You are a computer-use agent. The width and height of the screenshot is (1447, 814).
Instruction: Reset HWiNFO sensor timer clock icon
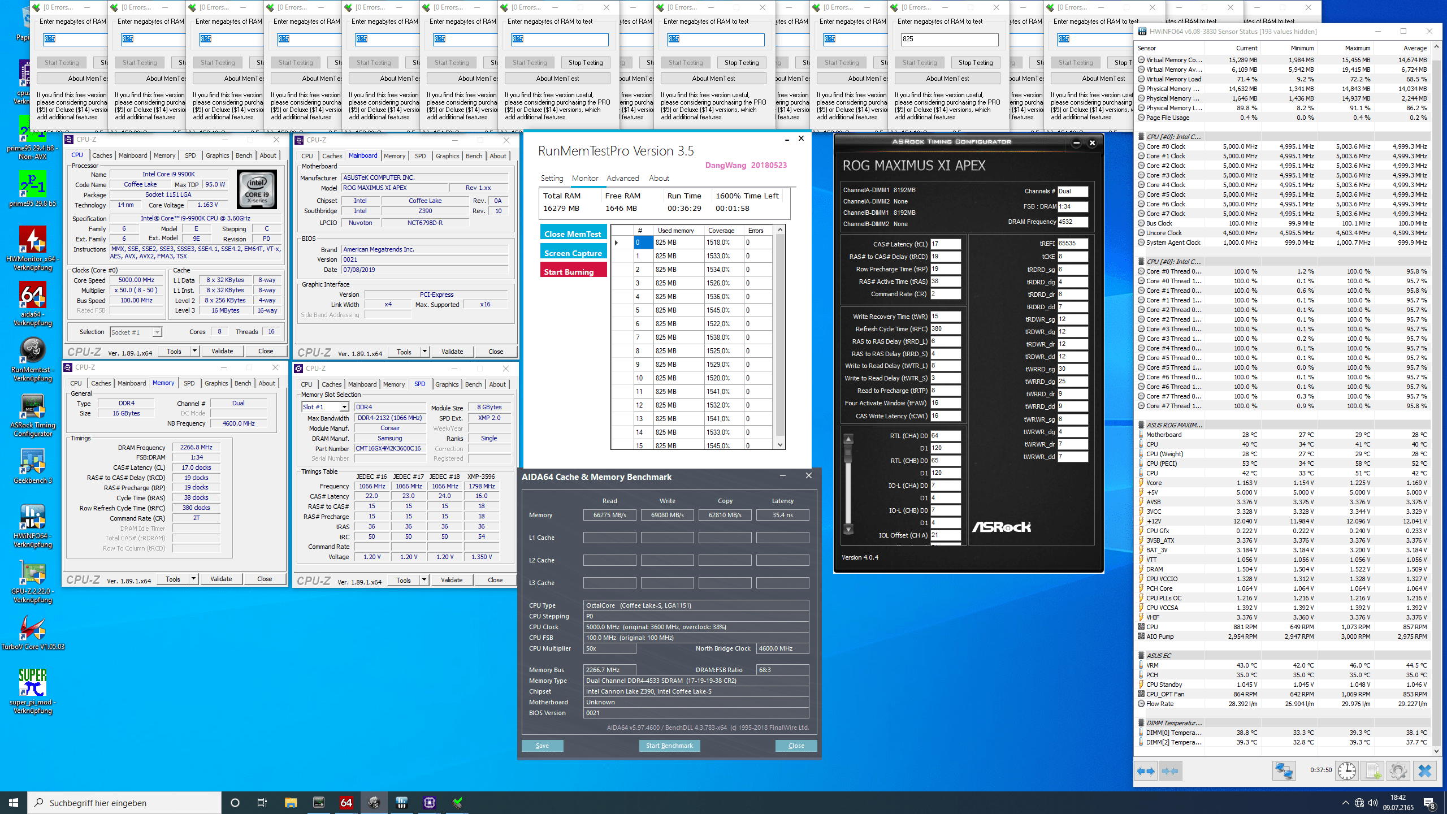pos(1347,771)
